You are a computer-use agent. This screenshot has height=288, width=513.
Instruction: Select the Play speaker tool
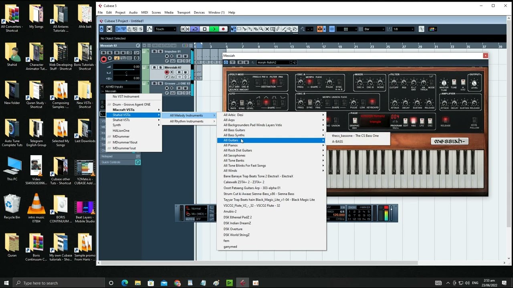289,29
